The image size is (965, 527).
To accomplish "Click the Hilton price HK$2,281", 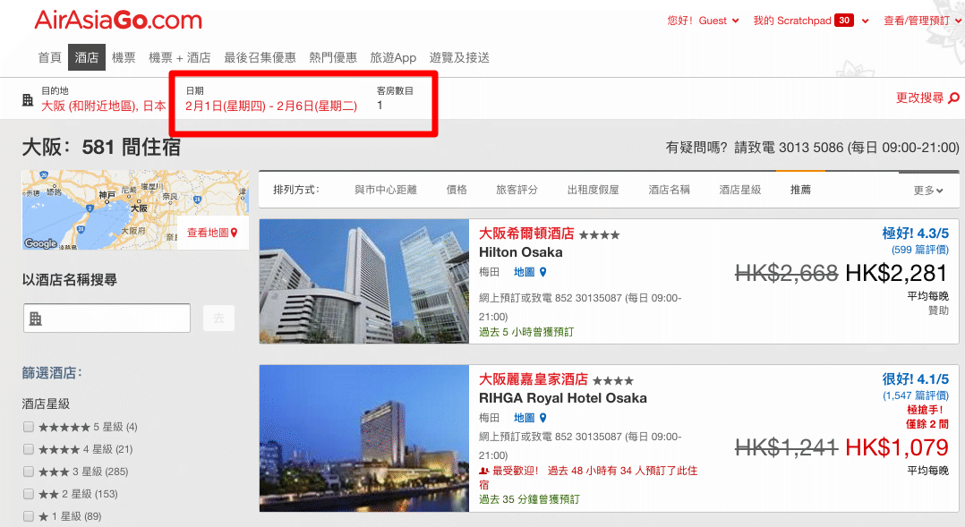I will pos(896,273).
